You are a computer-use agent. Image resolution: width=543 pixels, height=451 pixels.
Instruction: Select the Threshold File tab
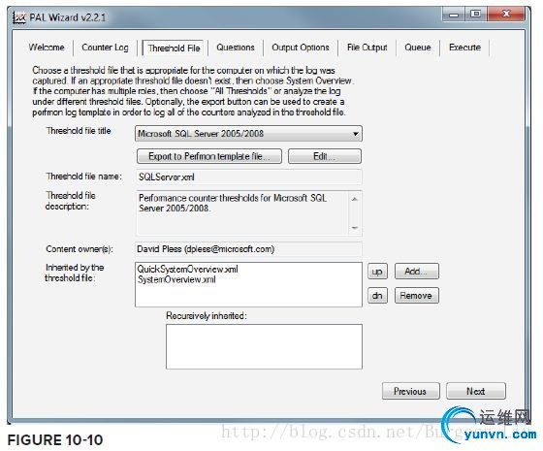[x=174, y=48]
